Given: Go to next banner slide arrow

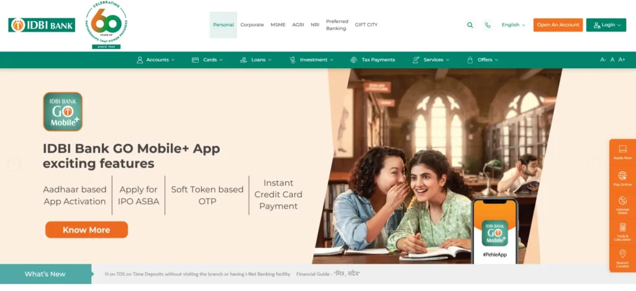Looking at the screenshot, I should click(x=593, y=164).
